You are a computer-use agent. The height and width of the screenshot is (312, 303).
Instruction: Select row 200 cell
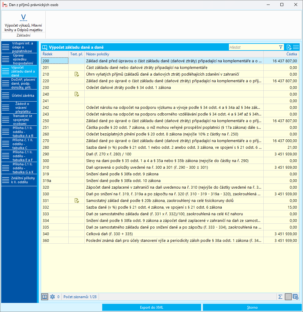pos(55,61)
